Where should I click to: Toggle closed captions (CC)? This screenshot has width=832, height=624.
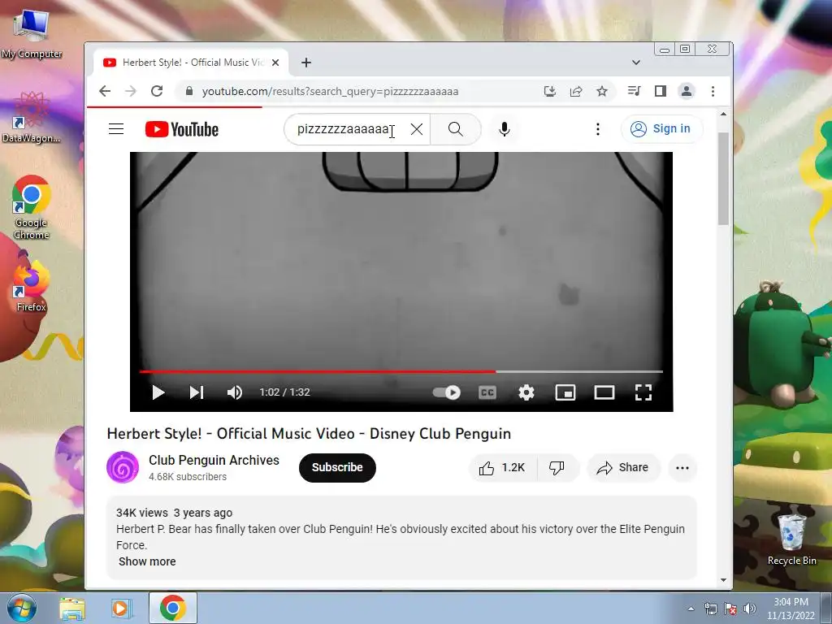[x=487, y=392]
